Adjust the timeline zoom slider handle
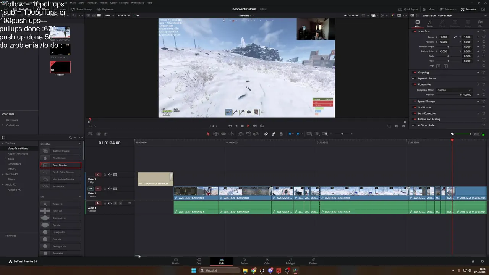The height and width of the screenshot is (275, 489). pyautogui.click(x=342, y=134)
